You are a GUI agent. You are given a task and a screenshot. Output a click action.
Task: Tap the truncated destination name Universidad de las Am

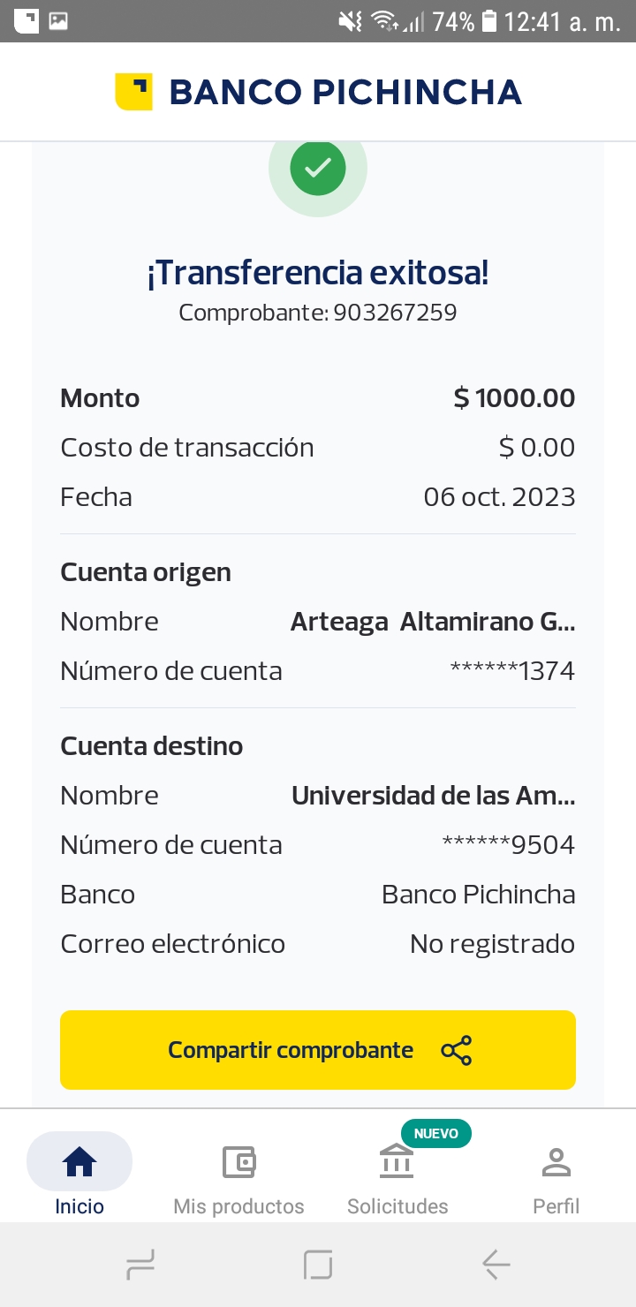[x=433, y=796]
